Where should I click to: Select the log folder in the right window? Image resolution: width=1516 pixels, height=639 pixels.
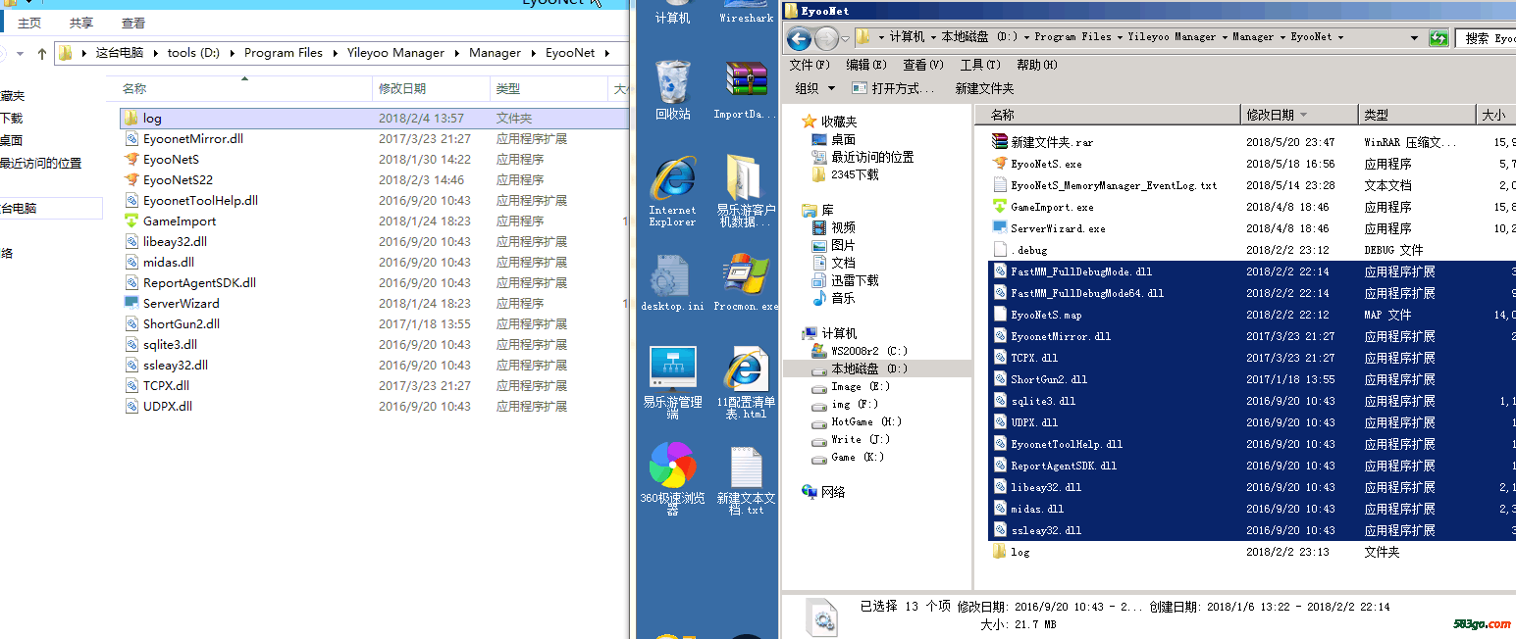pyautogui.click(x=1020, y=552)
